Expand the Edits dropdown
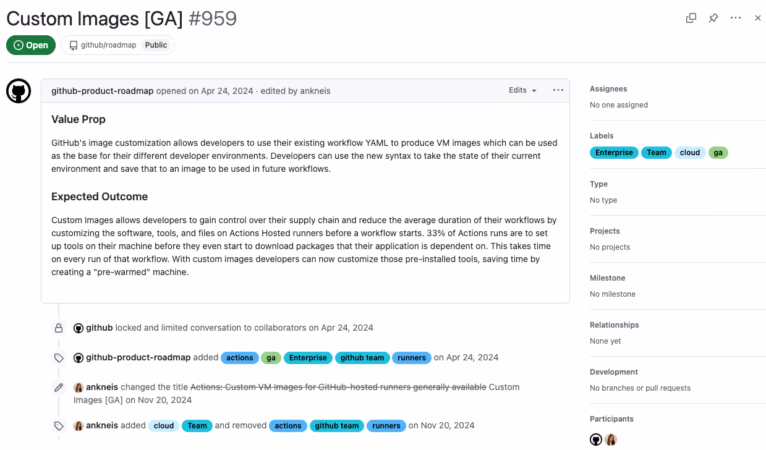The height and width of the screenshot is (450, 766). [x=522, y=90]
